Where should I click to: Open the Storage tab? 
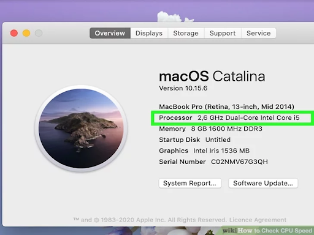tap(186, 33)
